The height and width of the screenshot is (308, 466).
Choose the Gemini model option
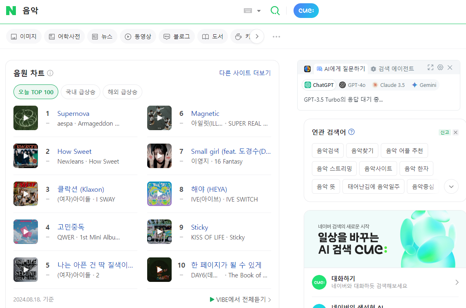pyautogui.click(x=424, y=85)
